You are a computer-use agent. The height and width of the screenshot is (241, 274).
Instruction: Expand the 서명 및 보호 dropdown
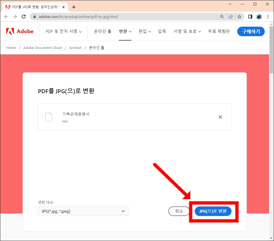pos(187,31)
